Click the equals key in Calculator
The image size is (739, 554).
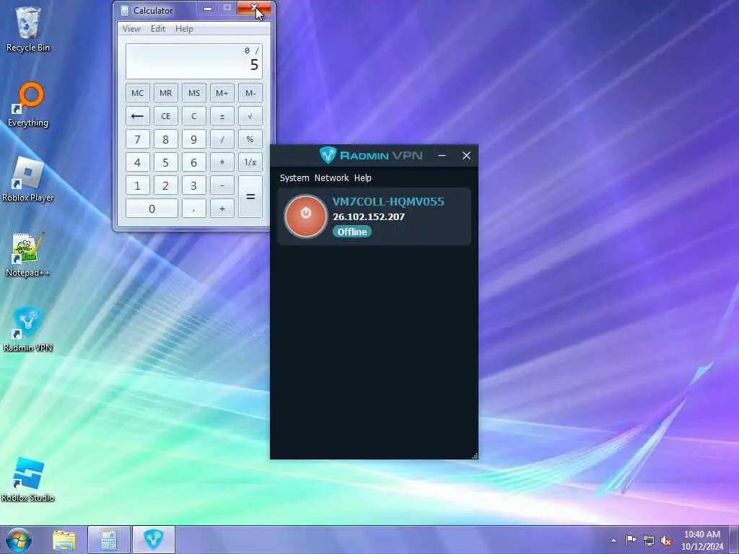[x=250, y=196]
